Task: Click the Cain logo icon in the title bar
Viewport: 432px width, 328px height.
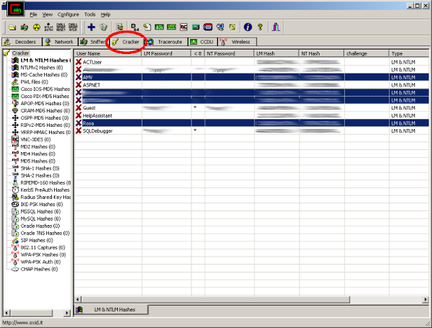Action: pos(16,9)
